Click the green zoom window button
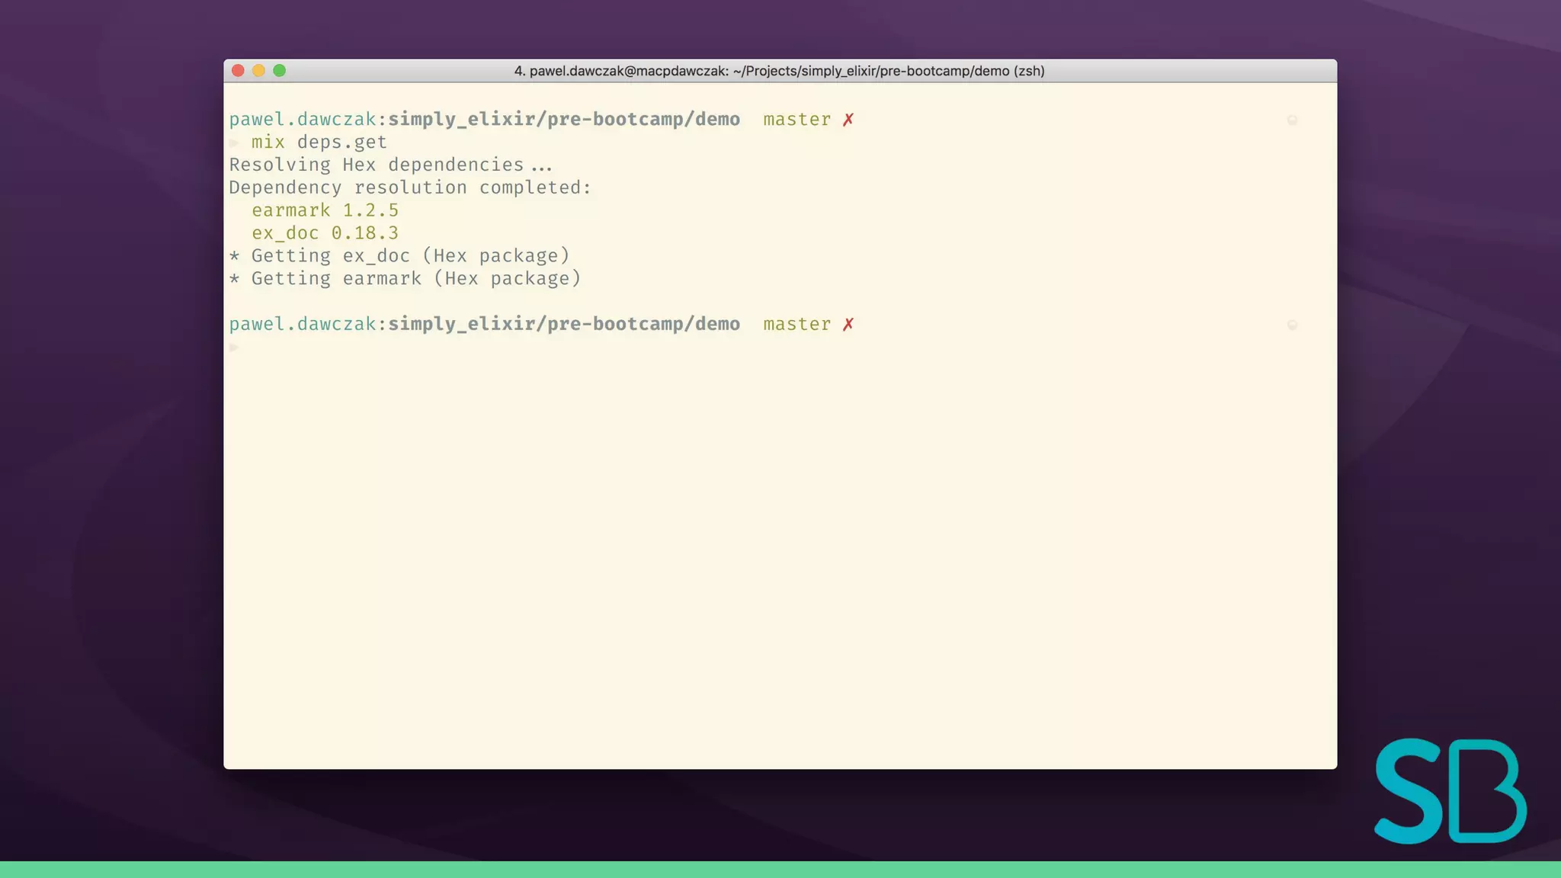This screenshot has height=878, width=1561. (280, 71)
